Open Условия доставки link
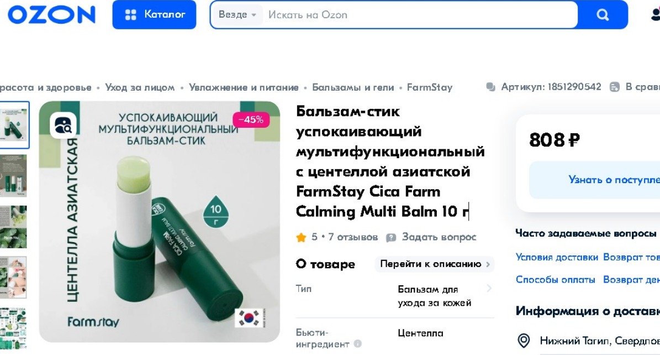This screenshot has height=355, width=660. [x=557, y=257]
